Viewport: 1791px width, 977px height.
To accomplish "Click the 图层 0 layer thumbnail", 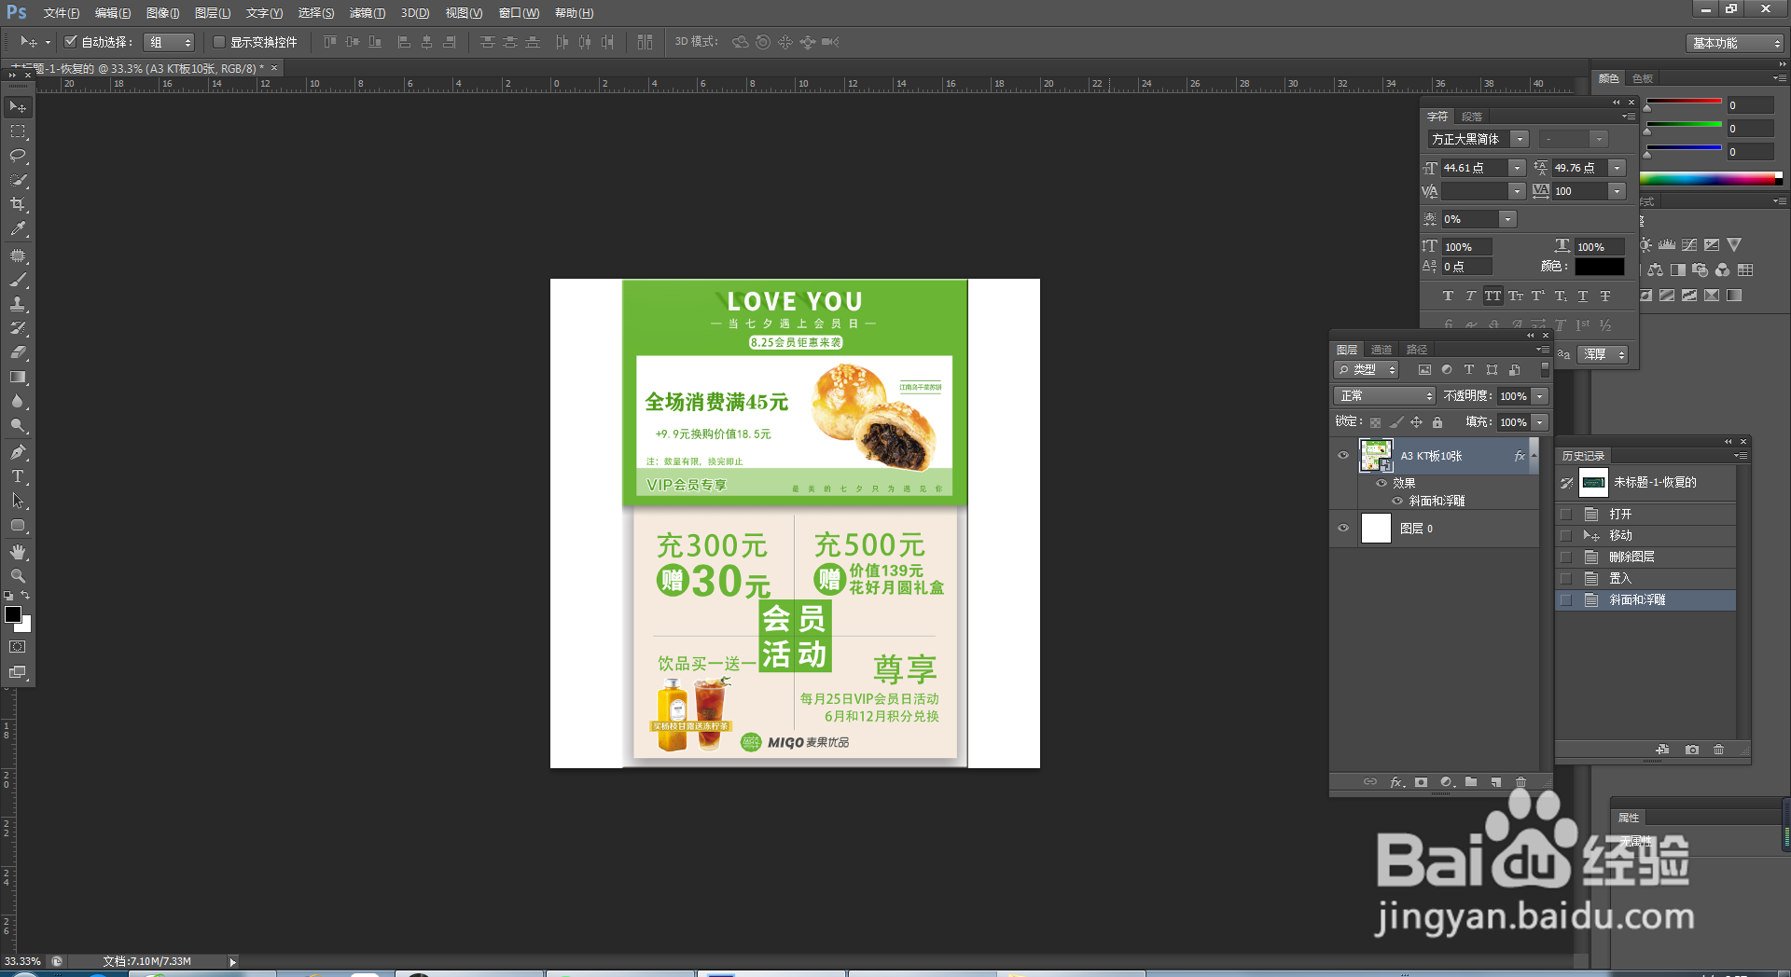I will [1376, 528].
